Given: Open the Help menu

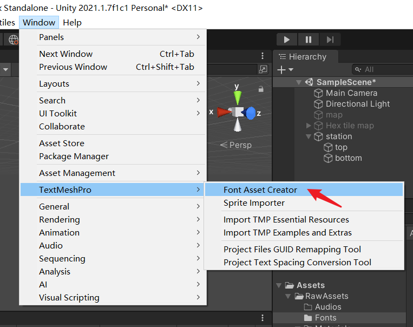Looking at the screenshot, I should 72,22.
